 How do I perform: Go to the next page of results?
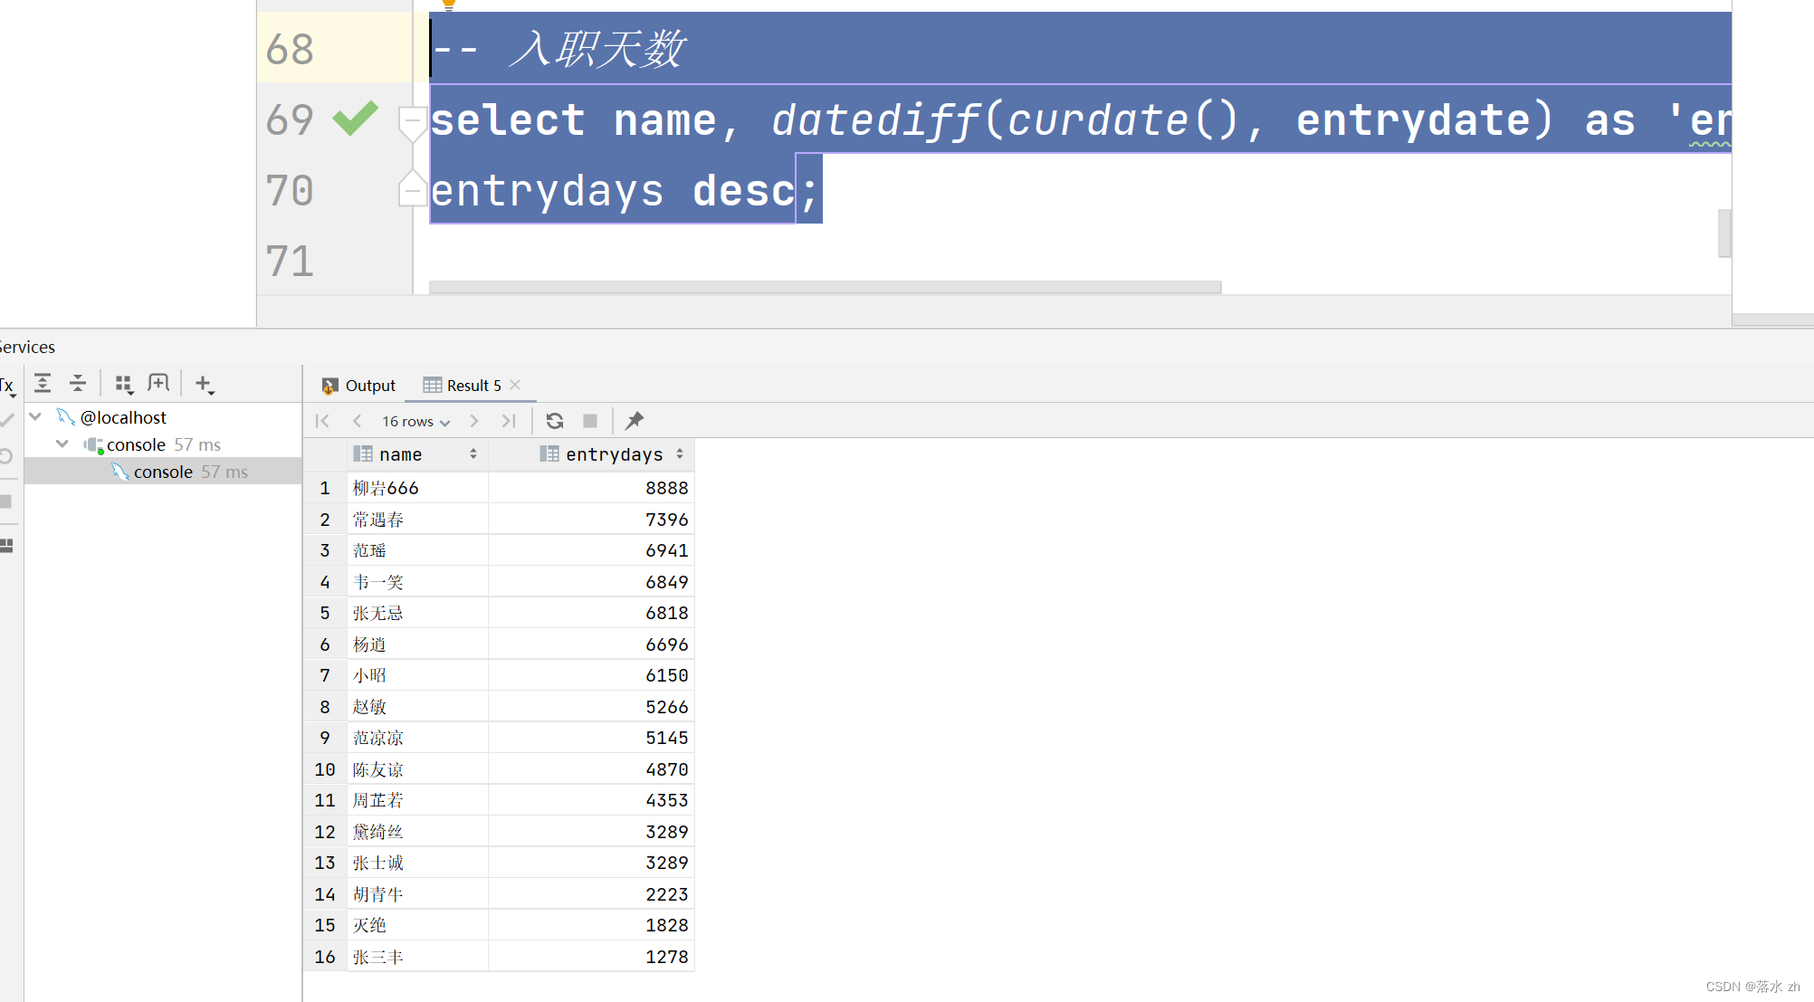[x=474, y=421]
